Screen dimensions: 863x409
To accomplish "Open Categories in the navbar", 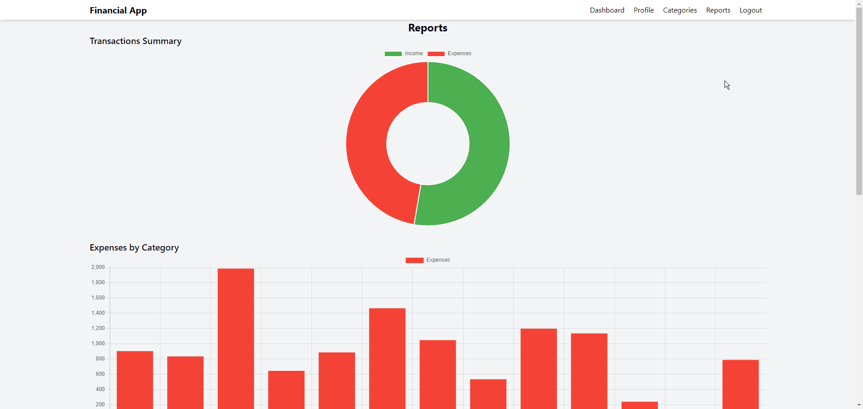I will tap(680, 10).
